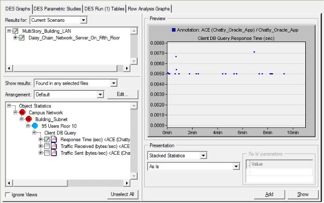Check the Ignore Views checkbox

[8, 195]
